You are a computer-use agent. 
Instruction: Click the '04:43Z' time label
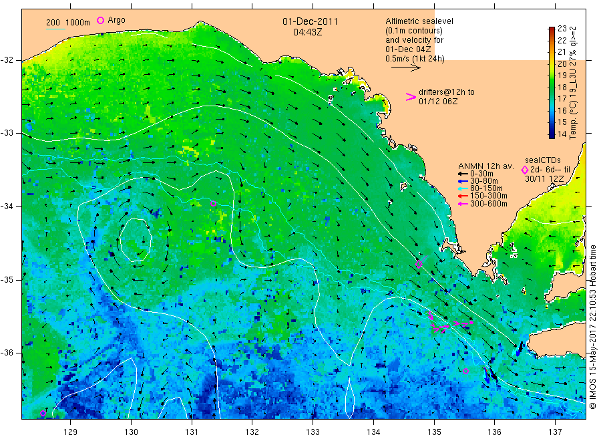click(308, 32)
